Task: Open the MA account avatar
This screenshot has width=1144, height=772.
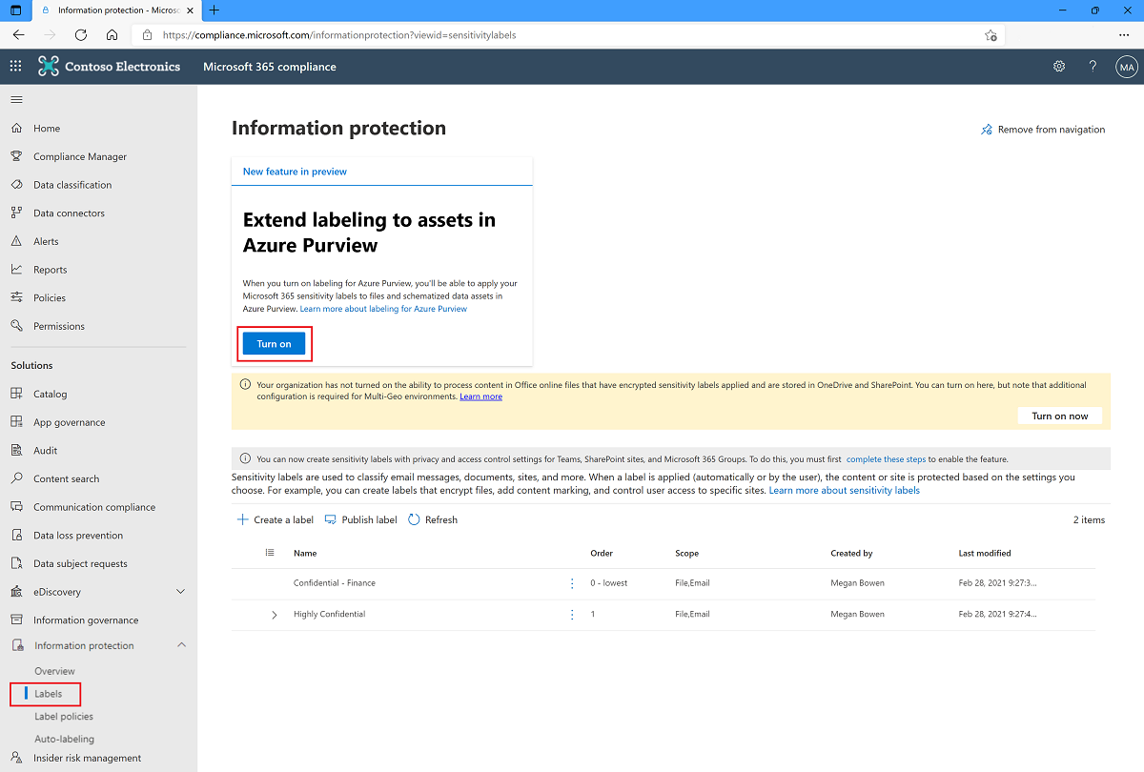Action: click(1127, 67)
